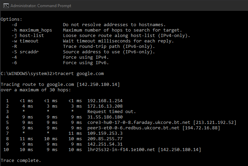
Task: Click the -d option flag
Action: tap(14, 25)
